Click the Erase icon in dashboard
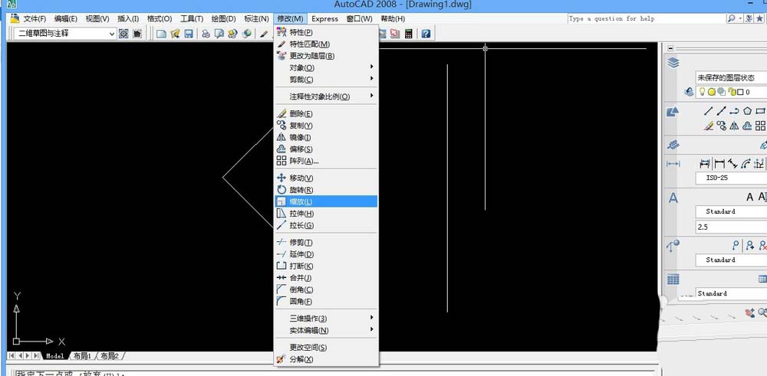 tap(708, 126)
